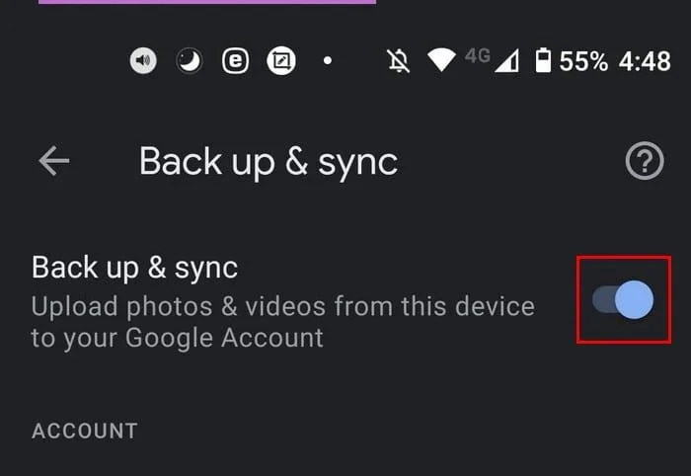Tap the cellular signal strength triangle
Image resolution: width=691 pixels, height=476 pixels.
pyautogui.click(x=506, y=61)
